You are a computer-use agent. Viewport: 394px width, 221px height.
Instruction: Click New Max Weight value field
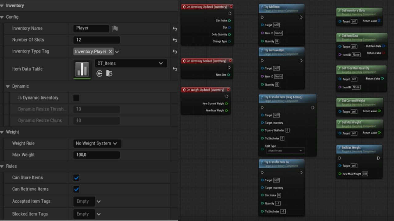click(x=365, y=174)
